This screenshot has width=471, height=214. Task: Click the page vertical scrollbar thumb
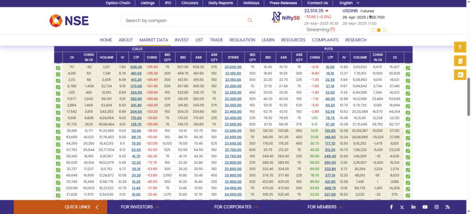468,96
